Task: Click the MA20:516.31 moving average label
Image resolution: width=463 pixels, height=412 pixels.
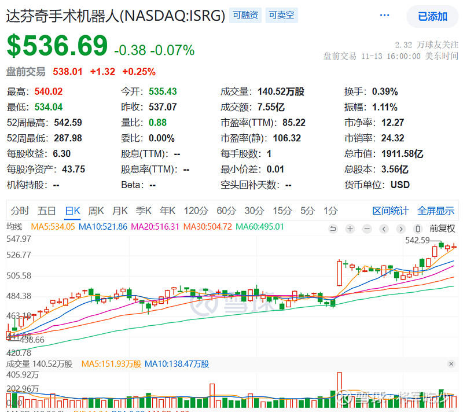Action: coord(155,227)
